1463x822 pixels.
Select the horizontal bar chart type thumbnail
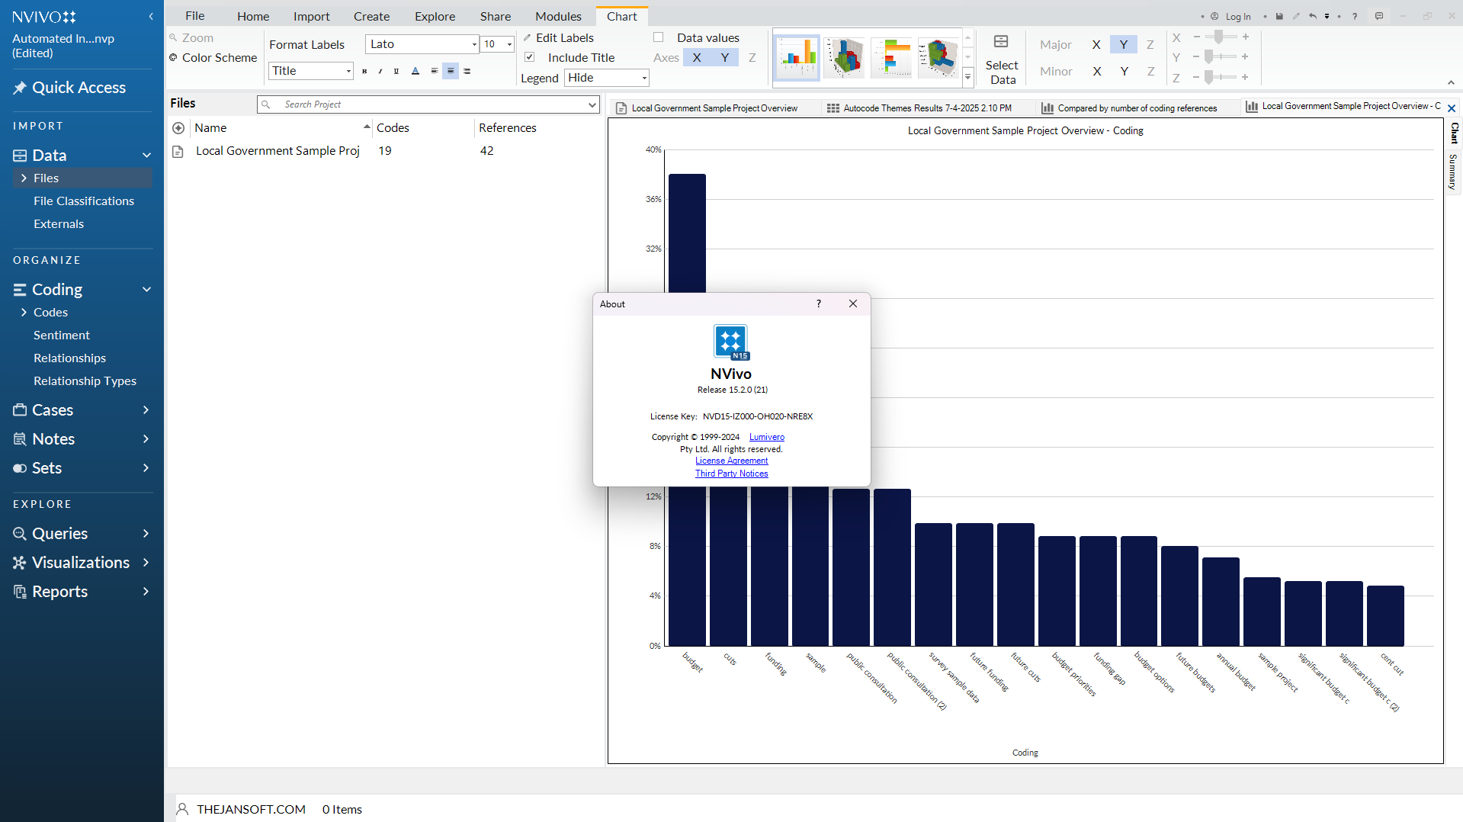click(891, 57)
